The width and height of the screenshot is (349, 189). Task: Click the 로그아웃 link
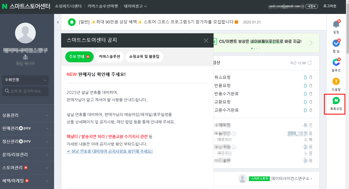pyautogui.click(x=330, y=6)
